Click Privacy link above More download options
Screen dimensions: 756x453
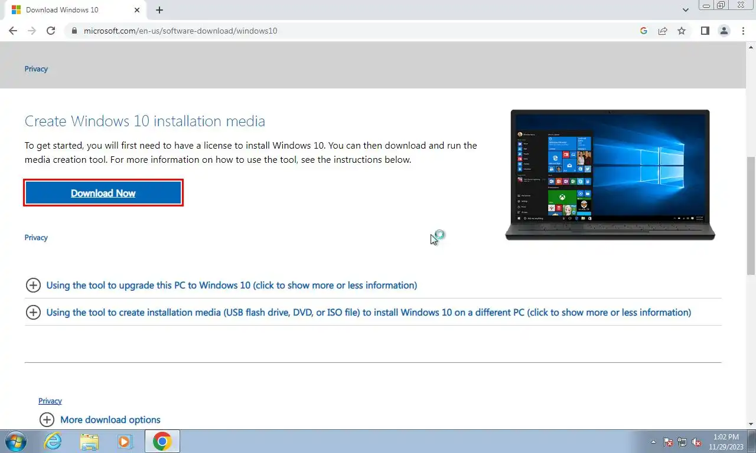click(50, 401)
